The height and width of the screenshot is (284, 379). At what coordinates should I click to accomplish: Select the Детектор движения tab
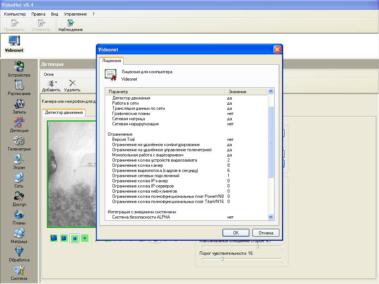(x=64, y=112)
